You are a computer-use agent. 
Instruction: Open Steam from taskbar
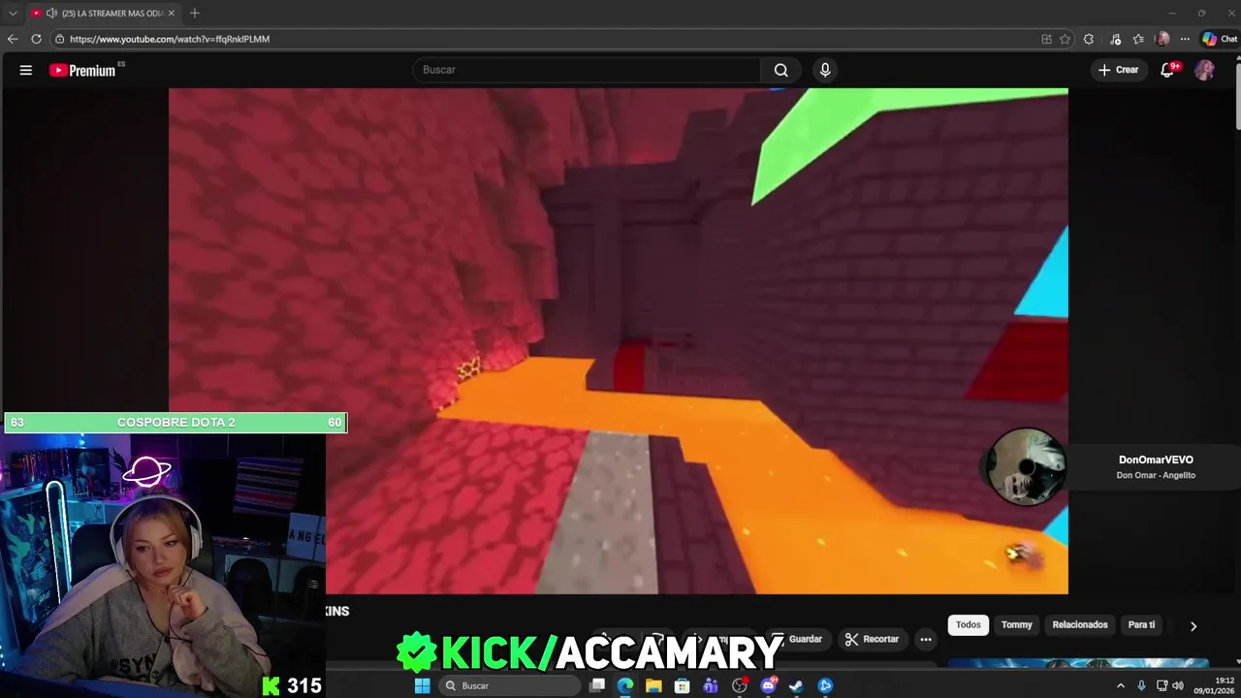796,685
